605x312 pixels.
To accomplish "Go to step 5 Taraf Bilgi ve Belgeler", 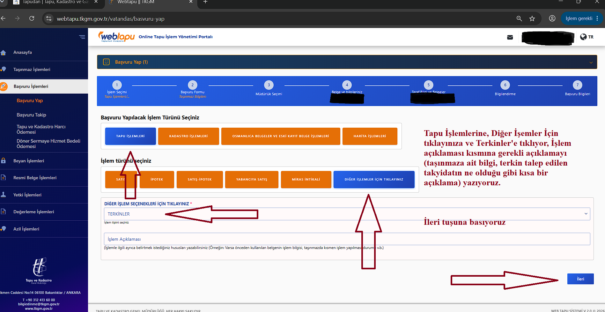I will tap(429, 85).
